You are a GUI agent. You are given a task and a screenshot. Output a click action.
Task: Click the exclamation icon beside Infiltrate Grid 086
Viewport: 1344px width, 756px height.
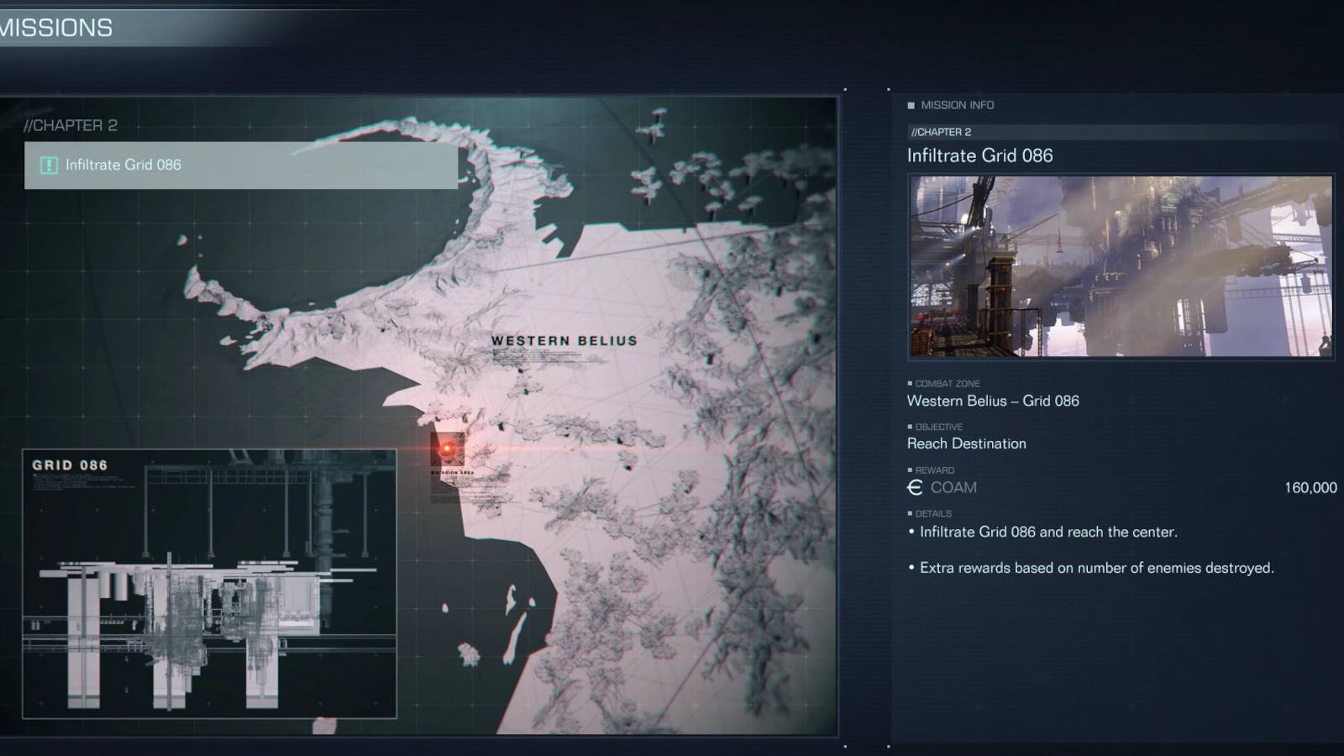50,165
